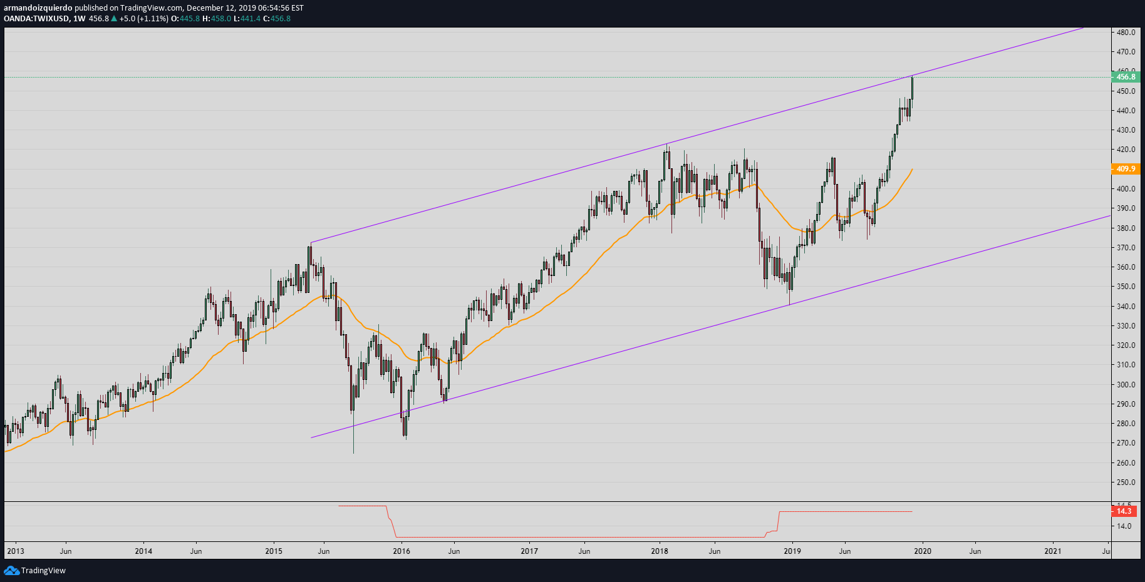Click the 2014 year label on time axis
Image resolution: width=1145 pixels, height=582 pixels.
click(x=143, y=551)
